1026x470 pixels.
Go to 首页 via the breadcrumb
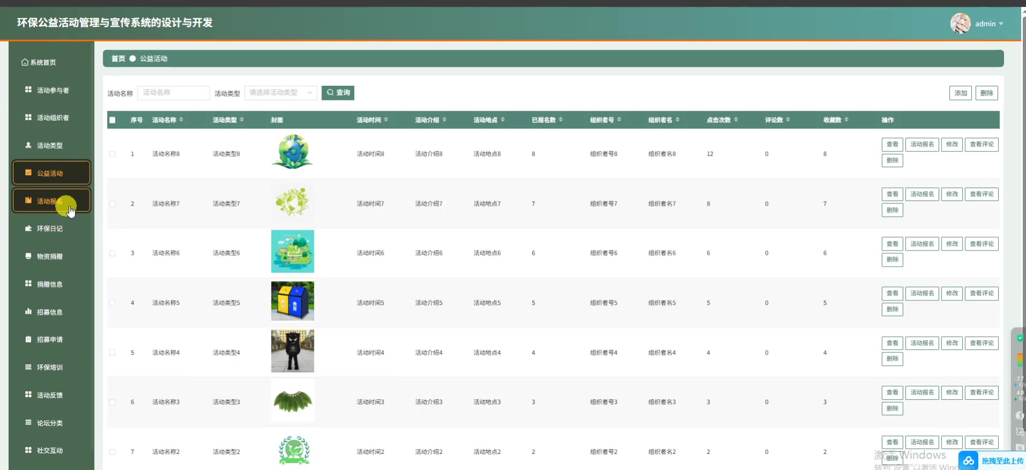118,58
